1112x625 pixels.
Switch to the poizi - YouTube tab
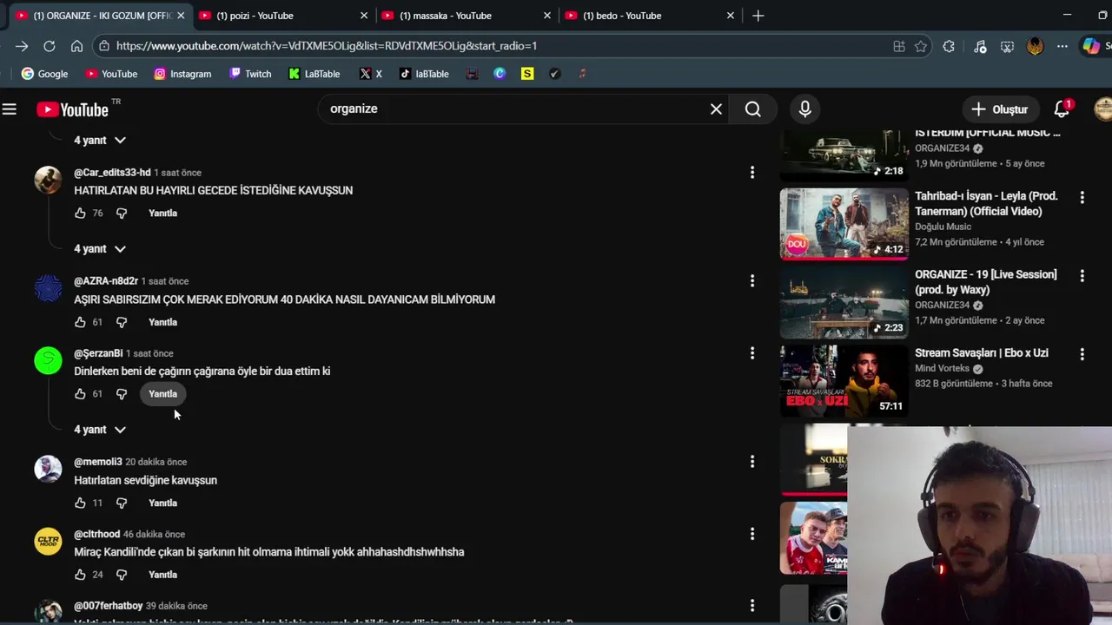click(x=282, y=16)
